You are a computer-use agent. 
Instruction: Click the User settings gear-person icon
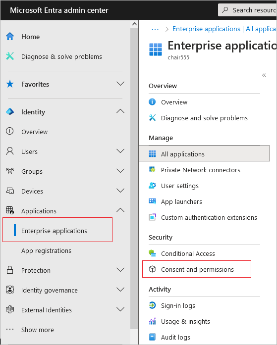click(152, 186)
